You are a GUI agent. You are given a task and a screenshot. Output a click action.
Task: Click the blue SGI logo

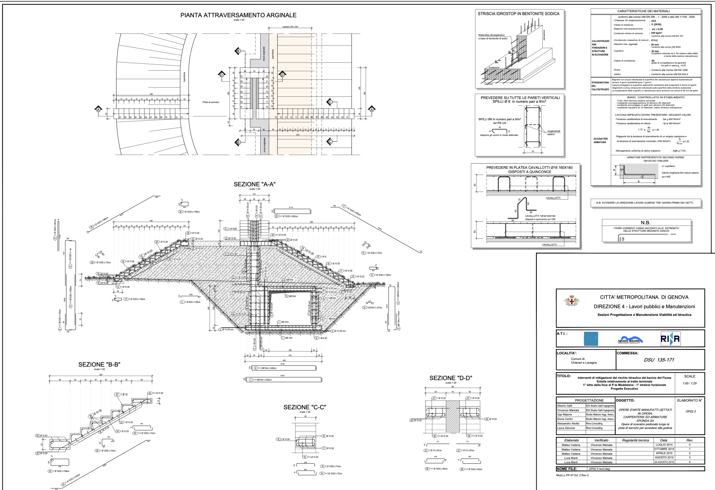click(x=591, y=339)
